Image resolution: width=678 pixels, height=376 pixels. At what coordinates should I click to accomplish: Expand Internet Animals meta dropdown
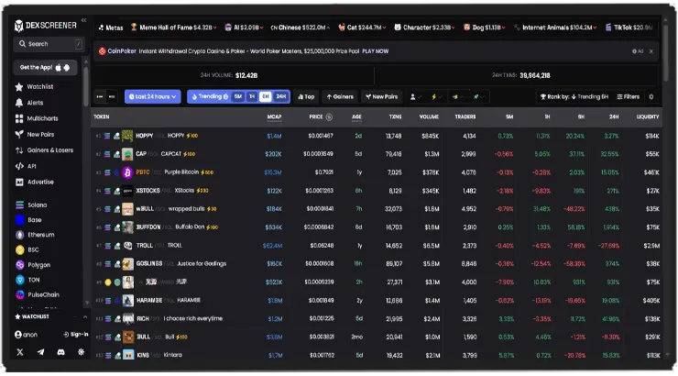tap(554, 28)
